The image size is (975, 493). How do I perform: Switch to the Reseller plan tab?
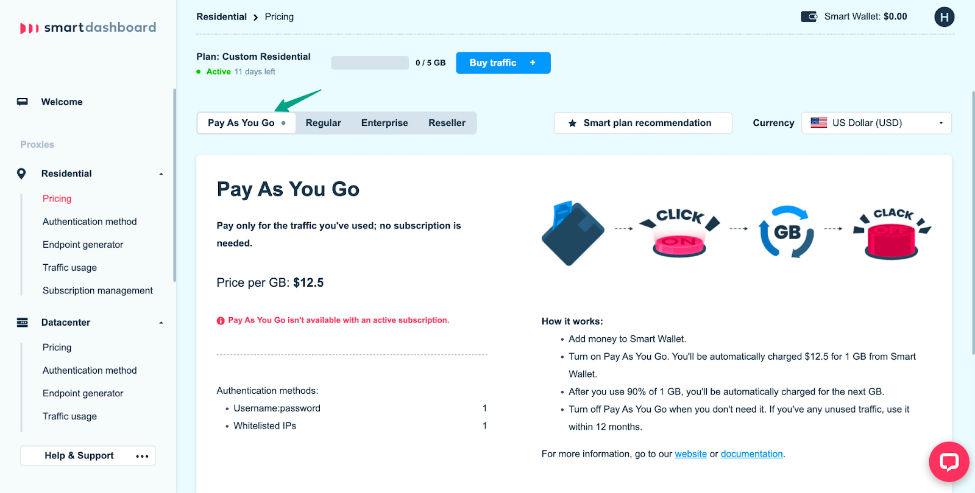tap(447, 123)
